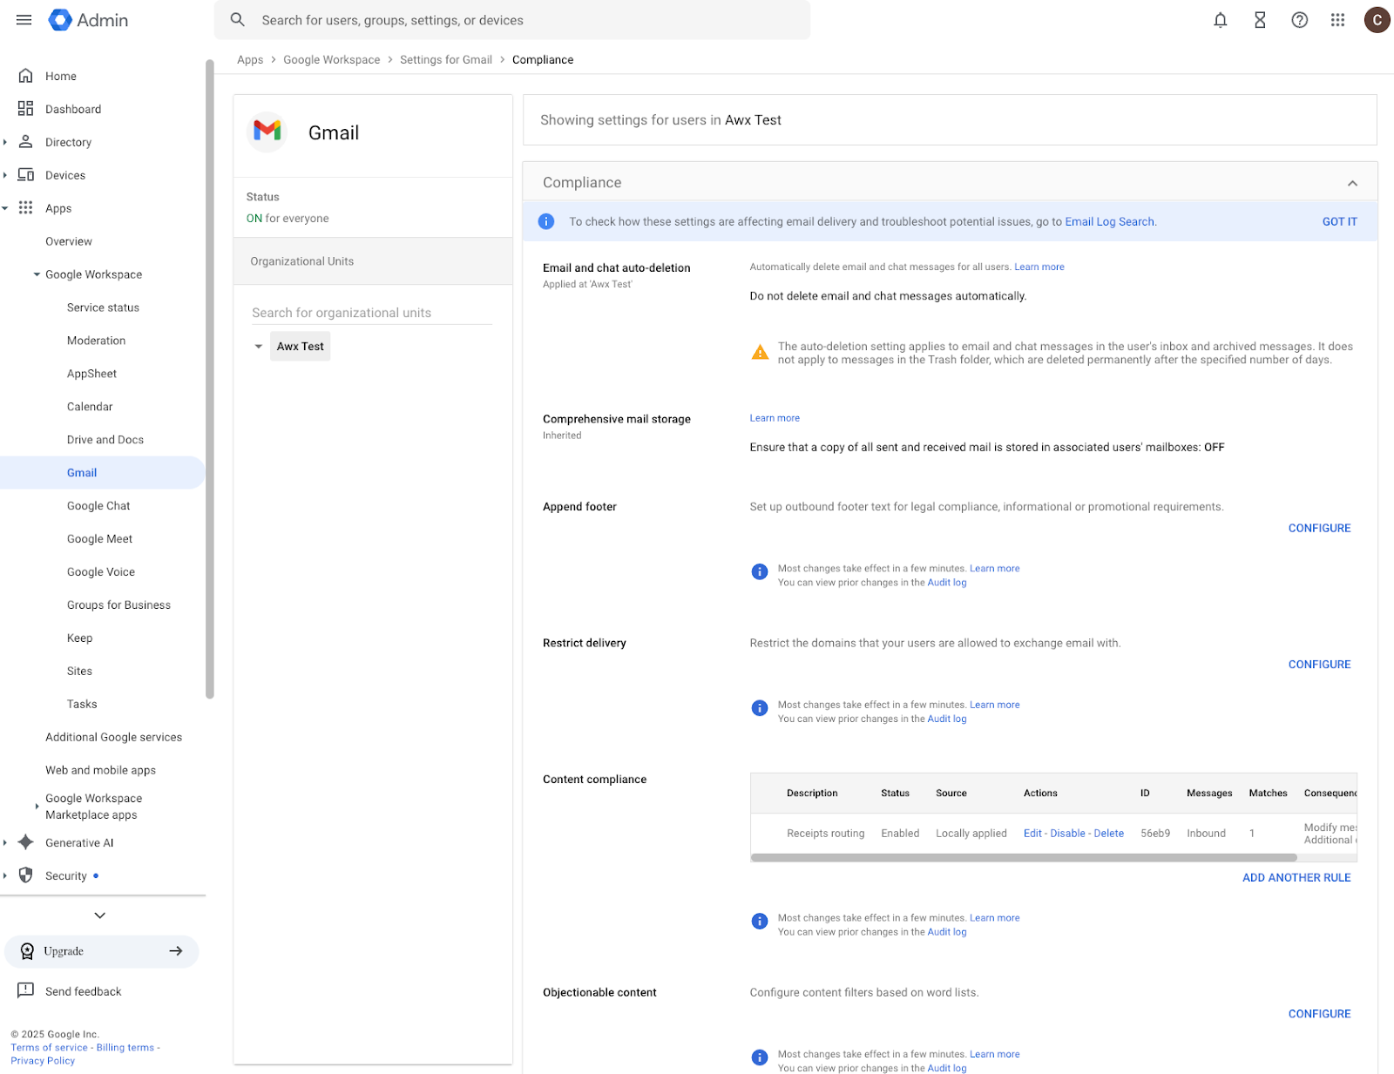Focus Search for organizational units field
This screenshot has height=1074, width=1394.
(x=372, y=313)
